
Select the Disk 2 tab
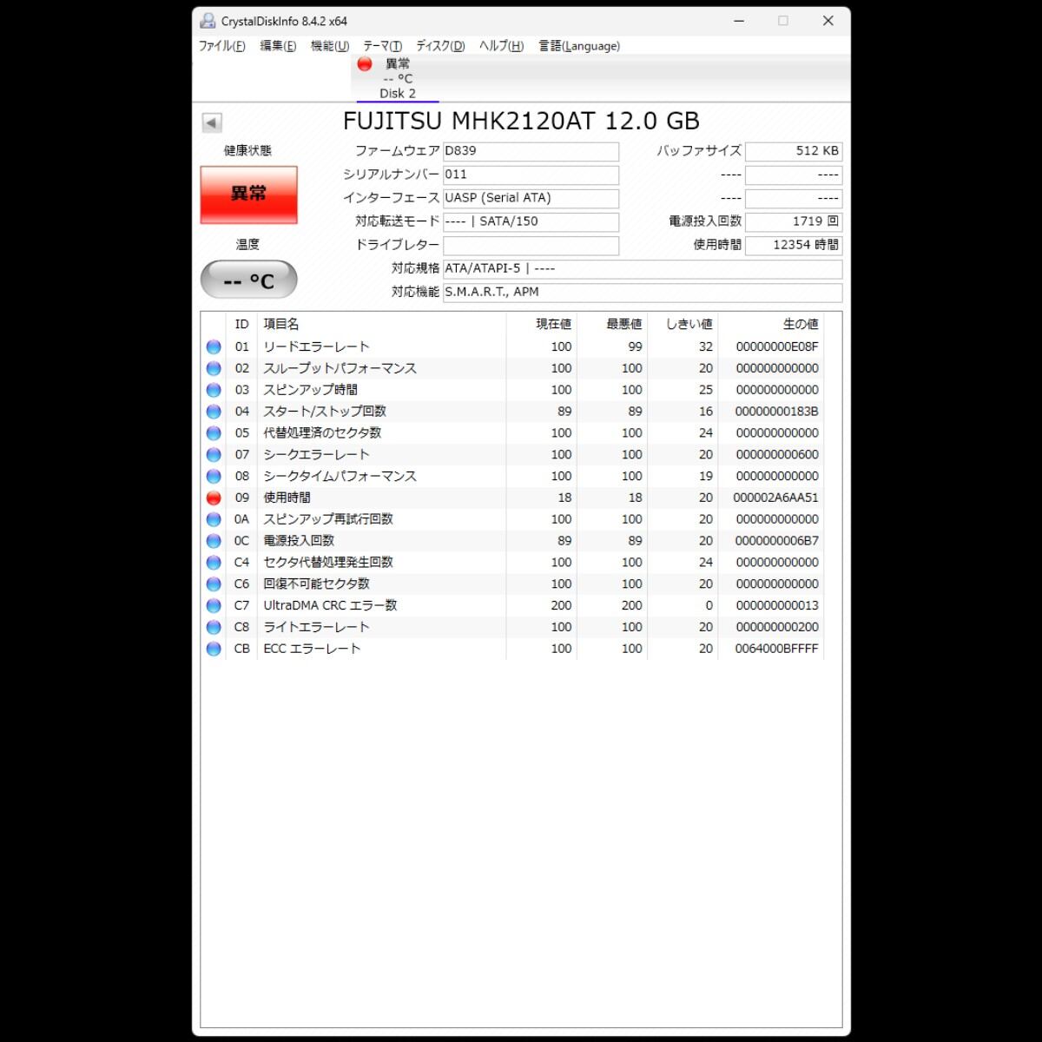tap(398, 79)
